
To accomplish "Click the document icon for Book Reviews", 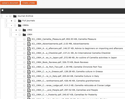I will point(29,62).
